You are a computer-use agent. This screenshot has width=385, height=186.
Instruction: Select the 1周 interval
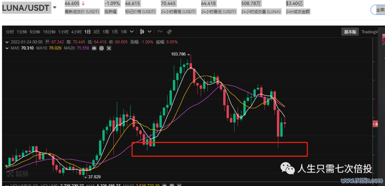106,32
